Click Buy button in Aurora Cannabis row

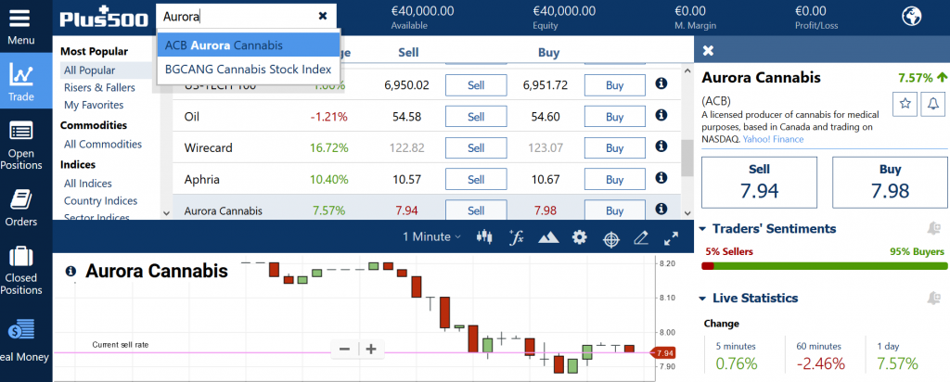(x=614, y=210)
